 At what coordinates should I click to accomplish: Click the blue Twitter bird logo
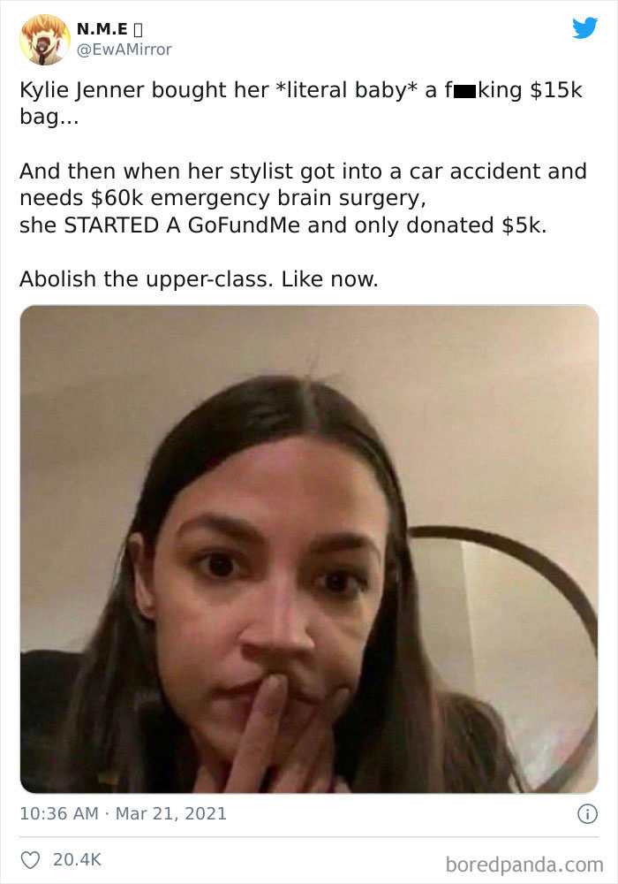click(x=584, y=27)
